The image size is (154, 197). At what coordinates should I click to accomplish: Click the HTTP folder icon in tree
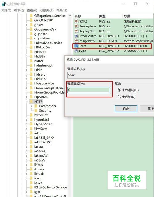click(x=31, y=101)
